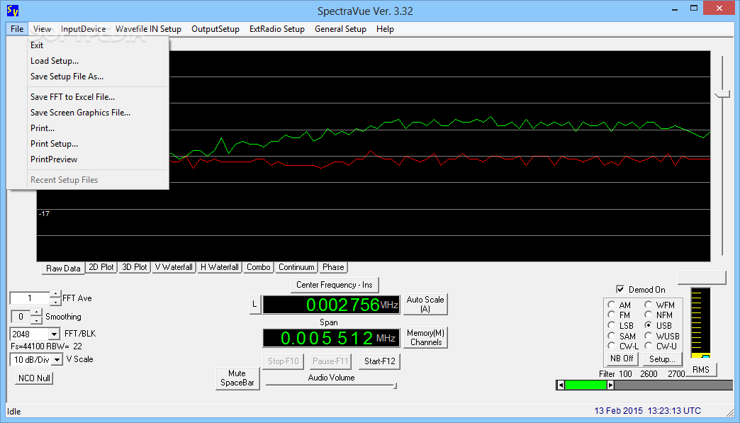Image resolution: width=740 pixels, height=423 pixels.
Task: Switch to Phase tab
Action: pos(333,267)
